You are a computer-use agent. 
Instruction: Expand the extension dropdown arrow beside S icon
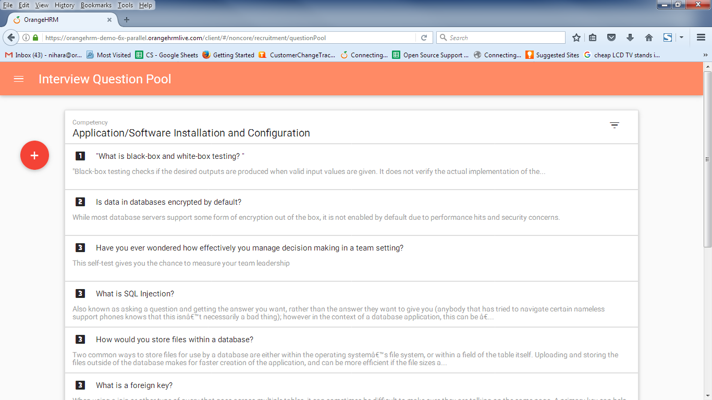[x=681, y=37]
